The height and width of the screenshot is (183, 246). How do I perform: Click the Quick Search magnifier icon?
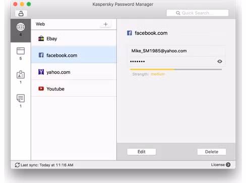pyautogui.click(x=178, y=13)
